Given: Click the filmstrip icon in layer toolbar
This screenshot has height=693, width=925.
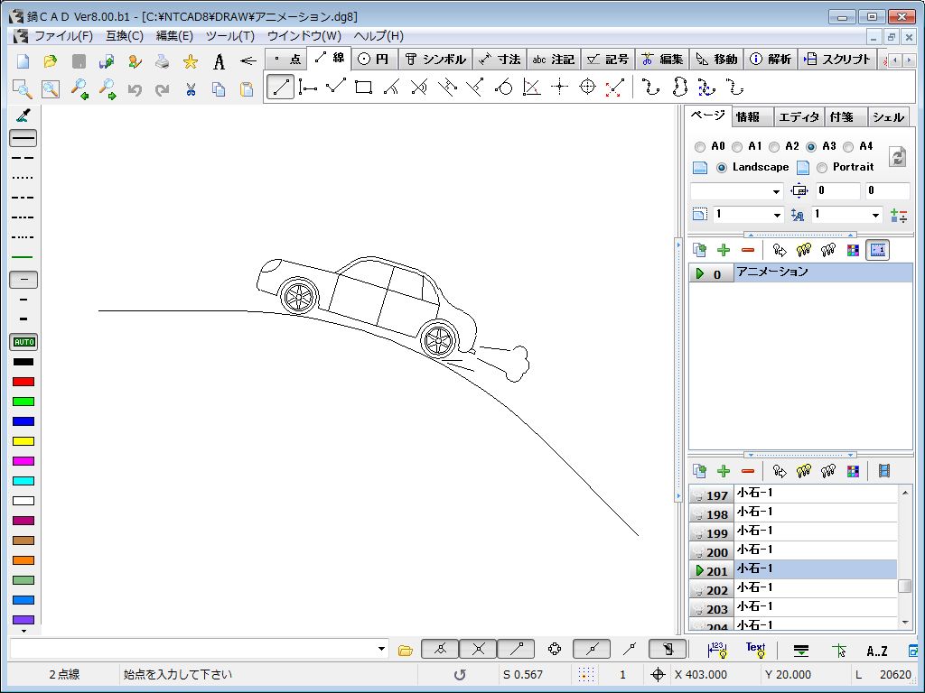Looking at the screenshot, I should (x=883, y=471).
